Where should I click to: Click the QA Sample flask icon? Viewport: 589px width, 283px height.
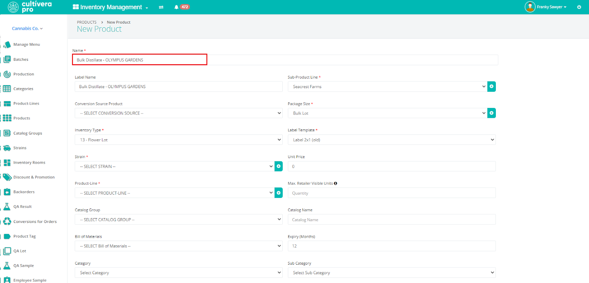click(7, 266)
